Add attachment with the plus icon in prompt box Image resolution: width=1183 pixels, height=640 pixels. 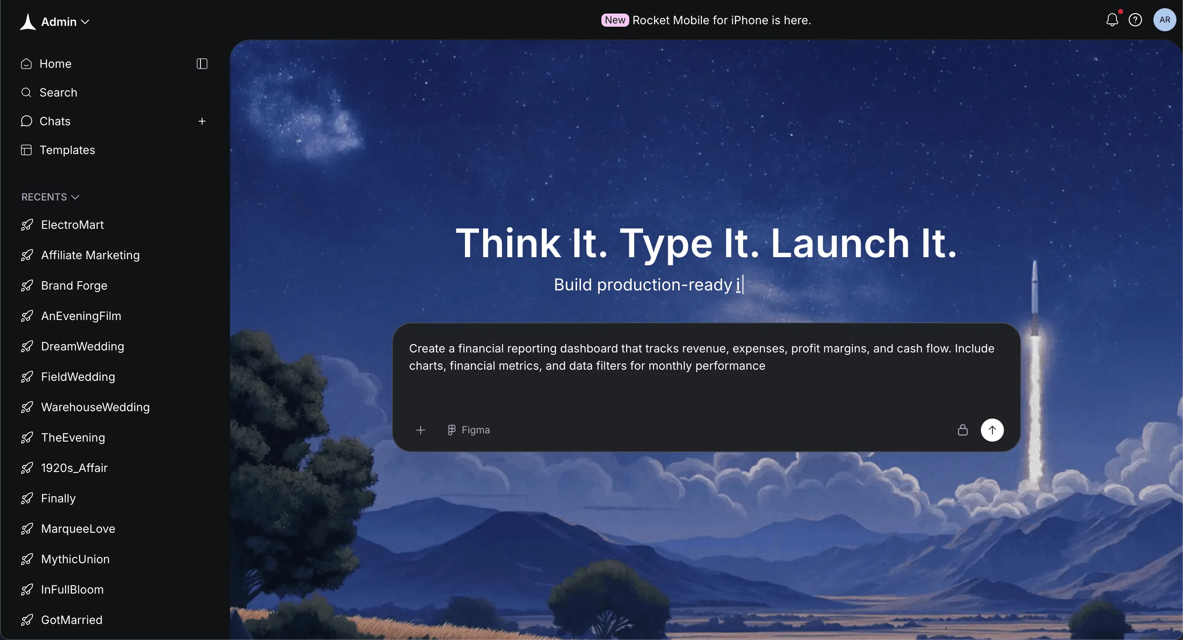point(420,430)
